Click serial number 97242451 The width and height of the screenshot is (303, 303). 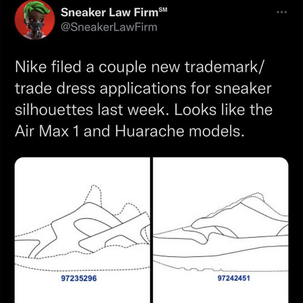point(234,278)
